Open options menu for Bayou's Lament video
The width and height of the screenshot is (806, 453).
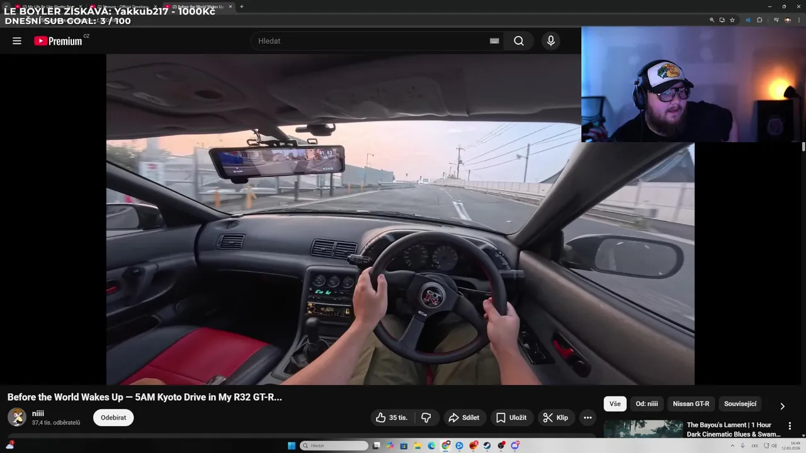[x=790, y=426]
